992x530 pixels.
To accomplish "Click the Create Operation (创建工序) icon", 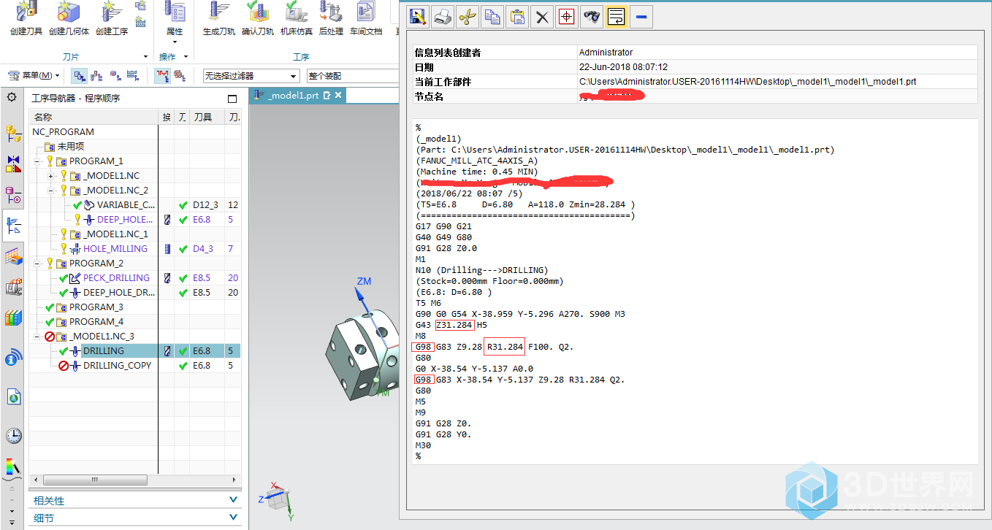I will tap(111, 11).
